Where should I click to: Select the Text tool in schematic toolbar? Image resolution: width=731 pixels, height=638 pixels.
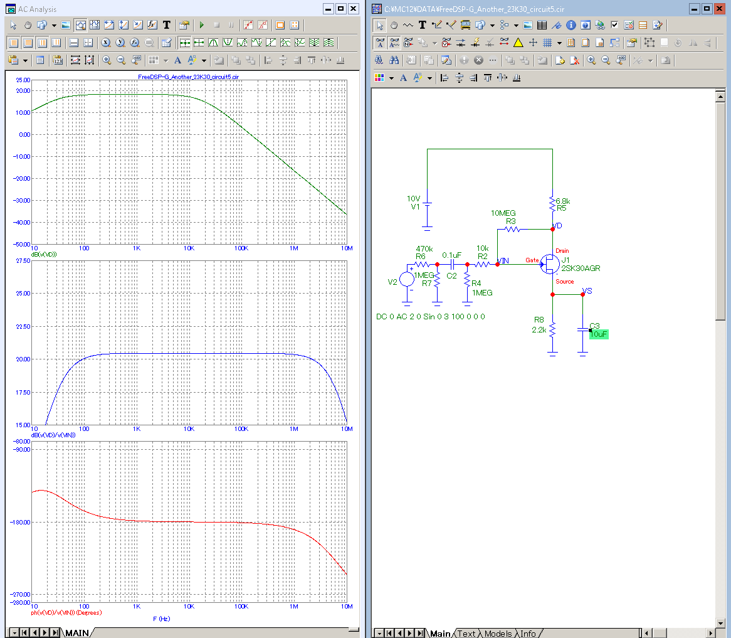423,25
